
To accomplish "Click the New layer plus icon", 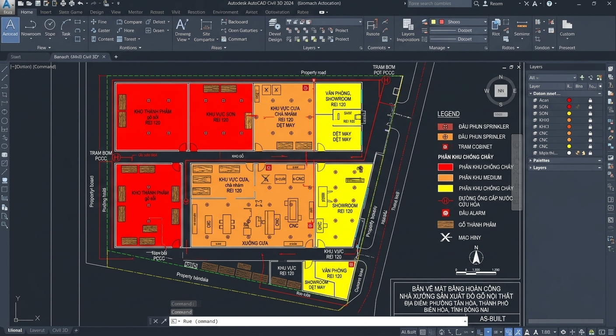I will point(582,77).
